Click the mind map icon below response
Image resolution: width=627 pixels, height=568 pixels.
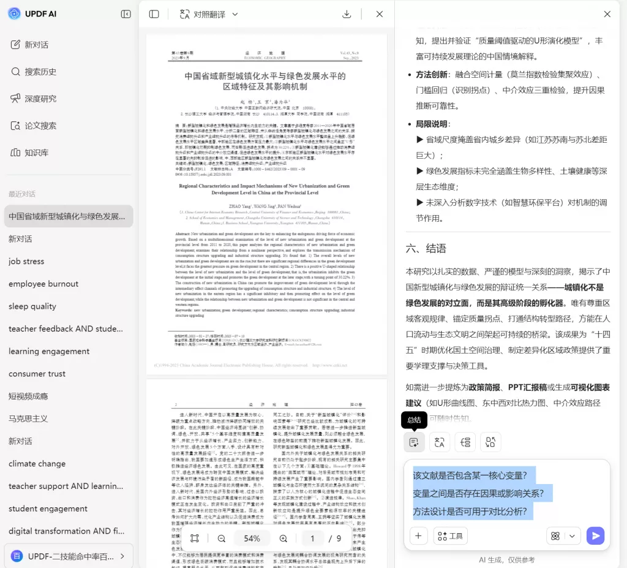(x=465, y=442)
